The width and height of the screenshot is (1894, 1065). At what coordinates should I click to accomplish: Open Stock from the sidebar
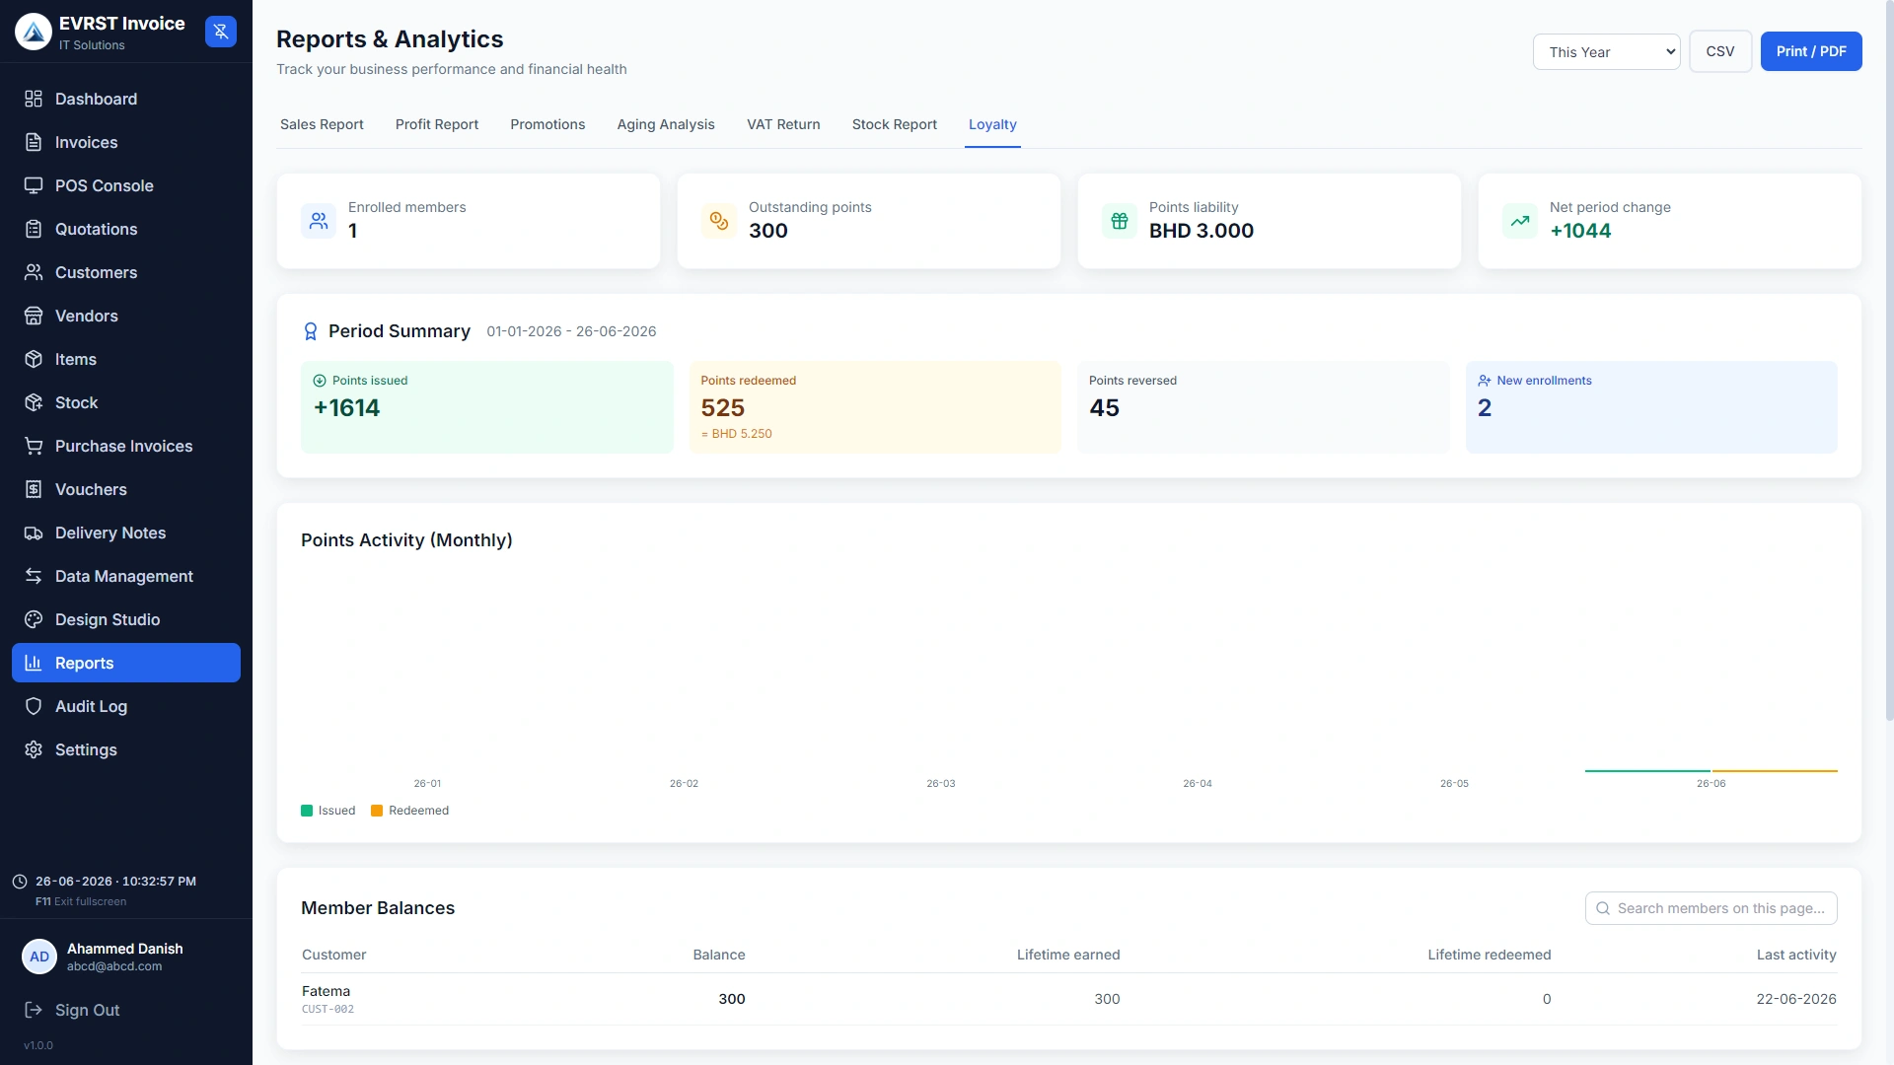coord(126,402)
